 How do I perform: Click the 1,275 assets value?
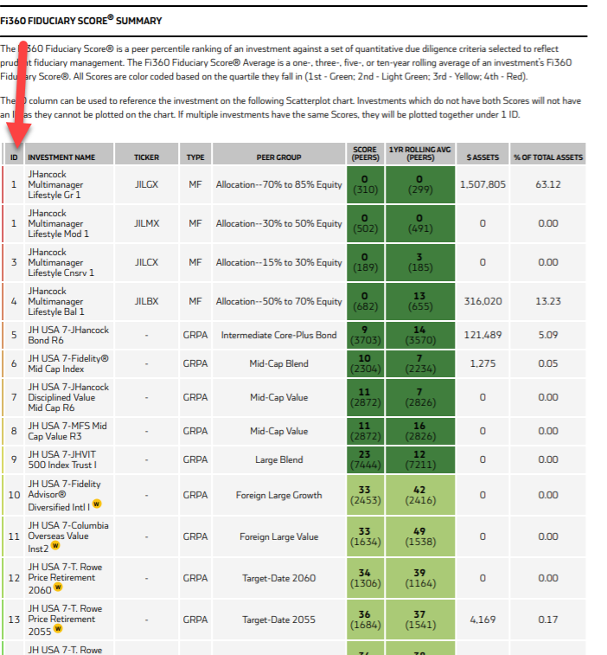(x=482, y=363)
